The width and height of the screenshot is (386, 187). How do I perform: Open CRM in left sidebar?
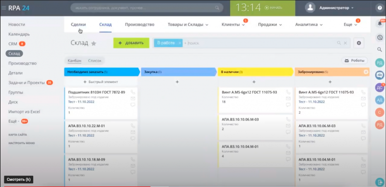click(13, 44)
